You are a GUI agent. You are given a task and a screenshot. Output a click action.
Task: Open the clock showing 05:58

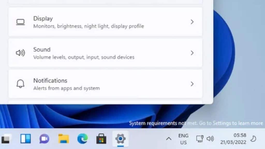tap(240, 135)
